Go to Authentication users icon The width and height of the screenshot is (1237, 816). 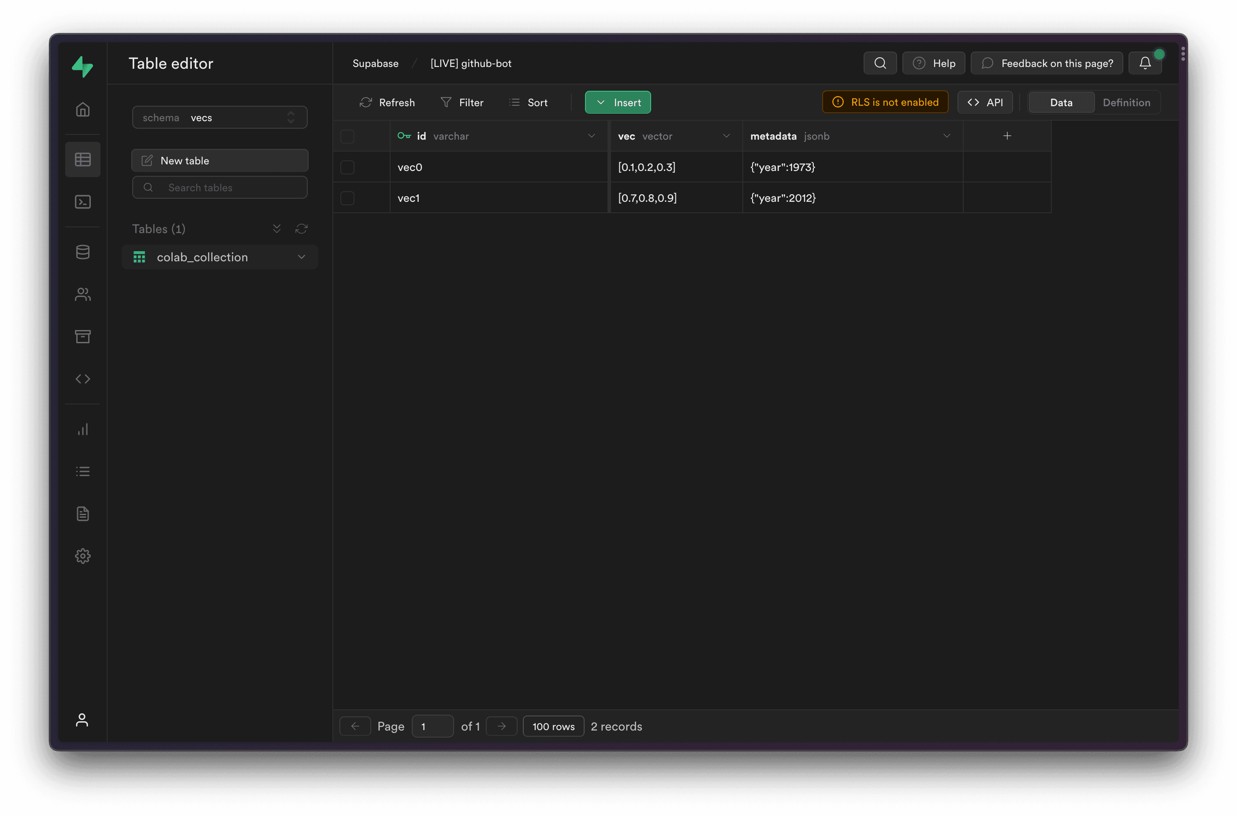tap(83, 295)
